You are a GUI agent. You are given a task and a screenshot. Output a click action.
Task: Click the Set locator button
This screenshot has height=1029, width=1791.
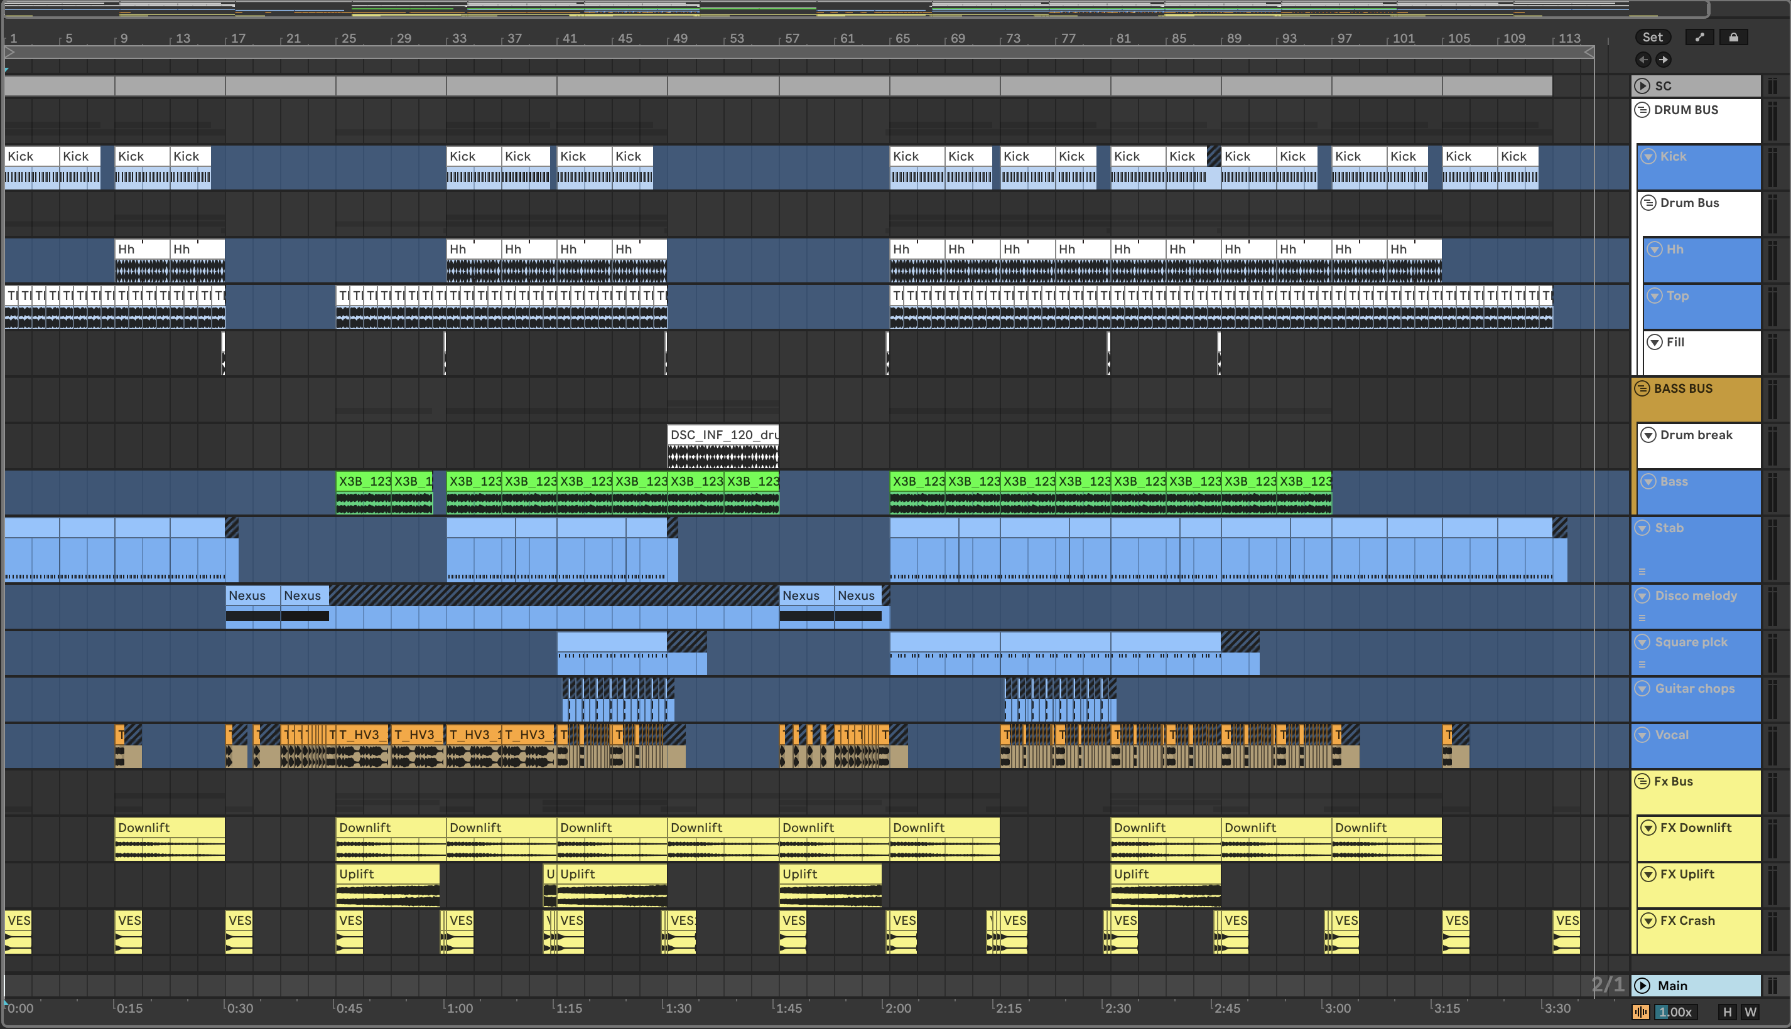pos(1652,38)
